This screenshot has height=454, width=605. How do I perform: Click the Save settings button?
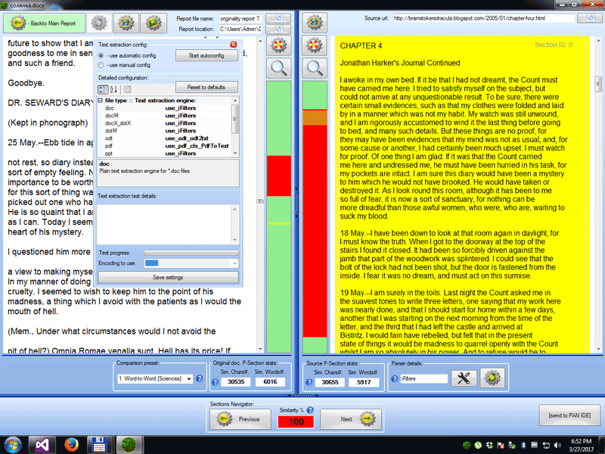point(168,277)
